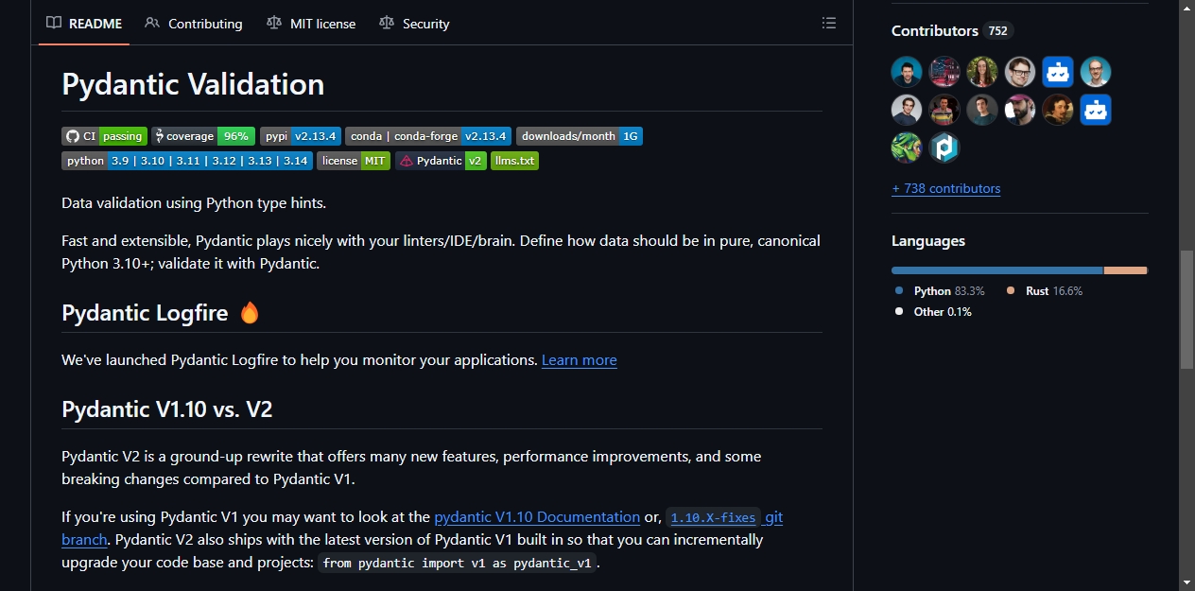Click the page's vertical scrollbar thumb

click(1186, 309)
